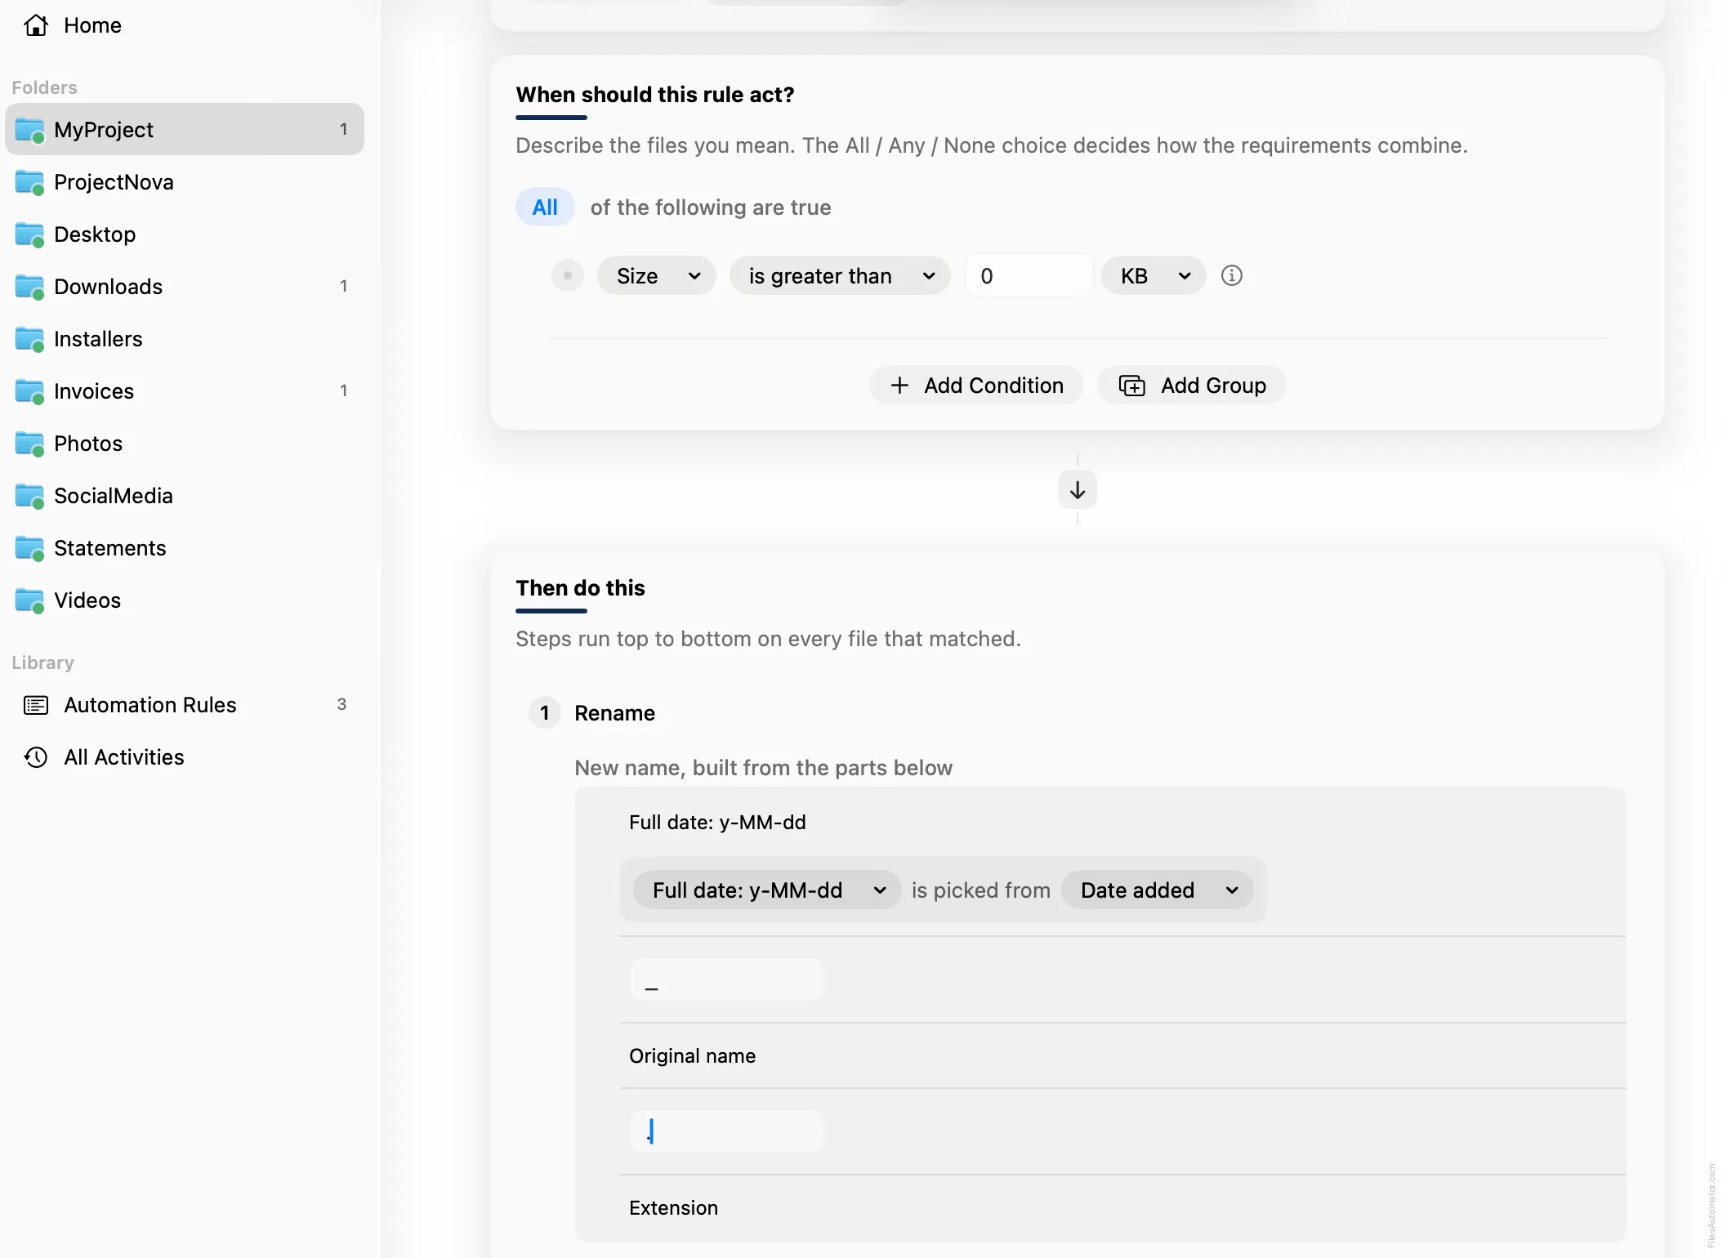Screen dimensions: 1727x1258
Task: Click the Videos folder icon
Action: pos(29,600)
